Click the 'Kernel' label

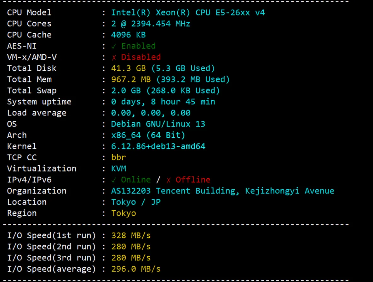22,146
